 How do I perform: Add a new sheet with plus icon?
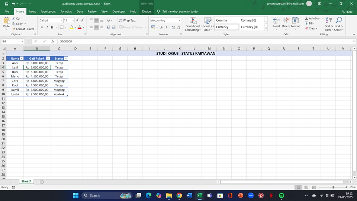click(42, 182)
